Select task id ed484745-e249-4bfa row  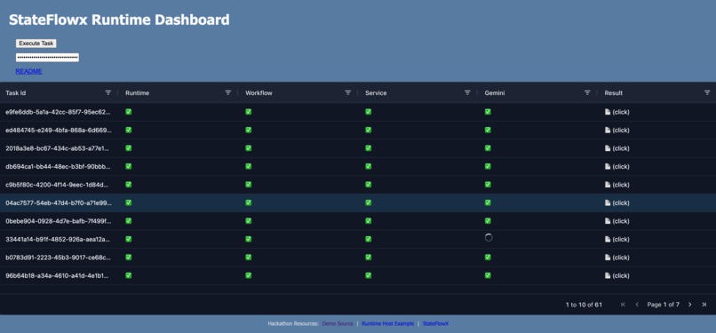[358, 130]
